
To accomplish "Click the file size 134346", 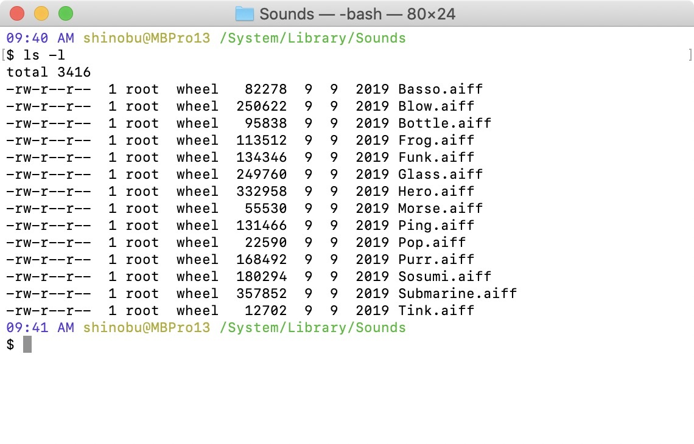I will (262, 158).
